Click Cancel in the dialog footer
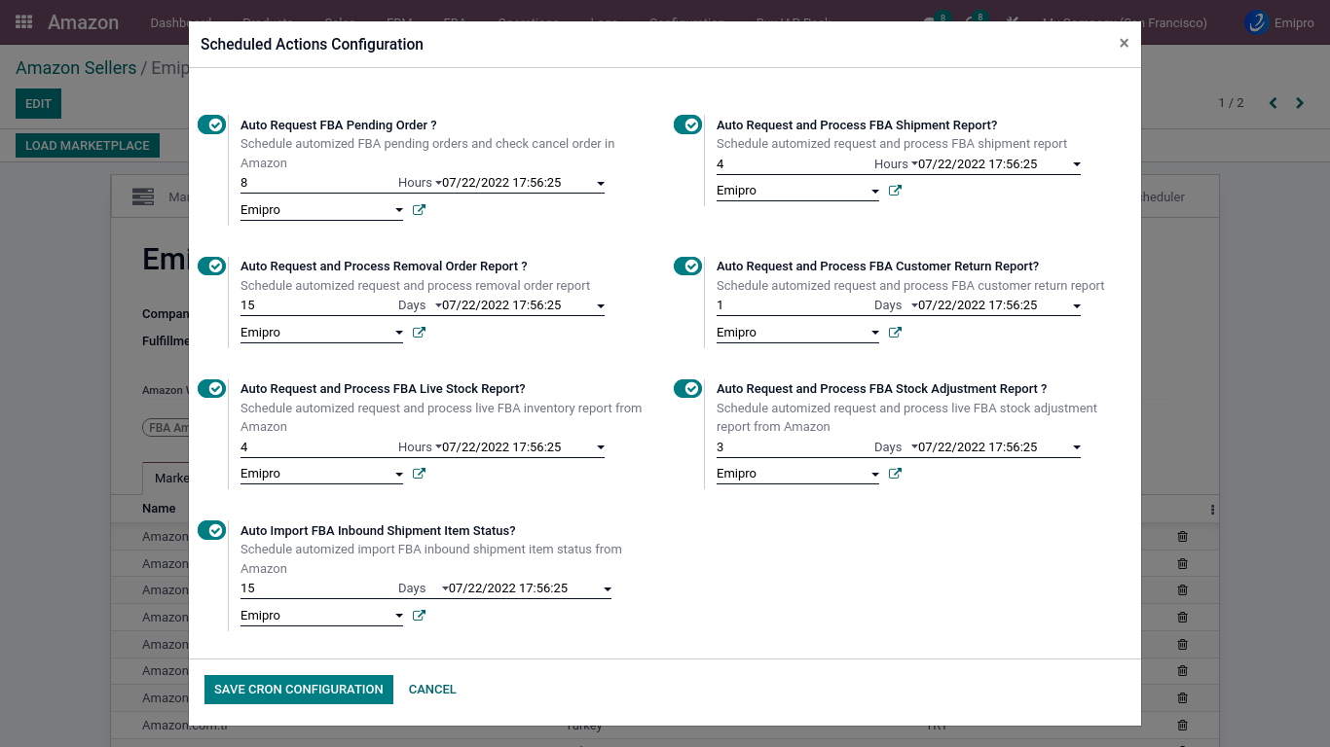Viewport: 1330px width, 747px height. pyautogui.click(x=432, y=689)
